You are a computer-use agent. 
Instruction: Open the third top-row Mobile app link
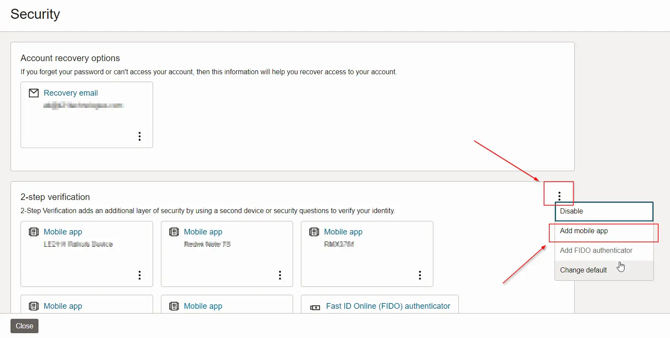tap(343, 232)
